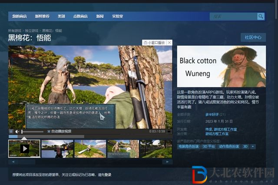This screenshot has height=185, width=278.
Task: Mute the video with speaker icon
Action: pos(17,131)
